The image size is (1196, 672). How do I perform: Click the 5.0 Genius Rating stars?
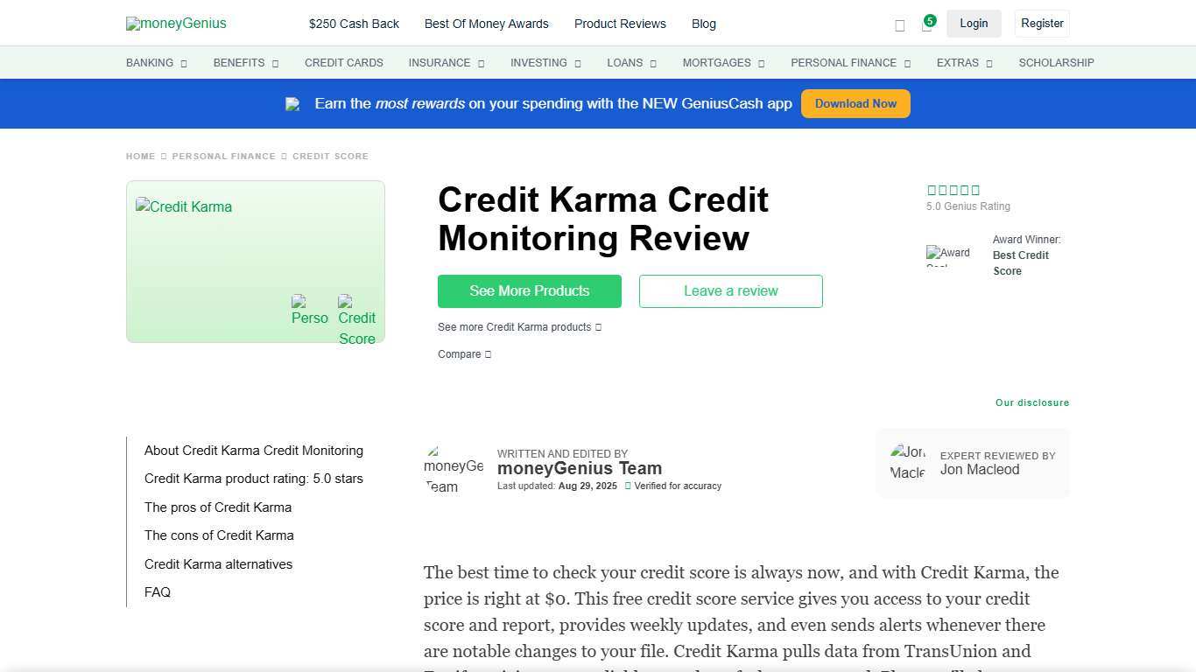tap(953, 189)
